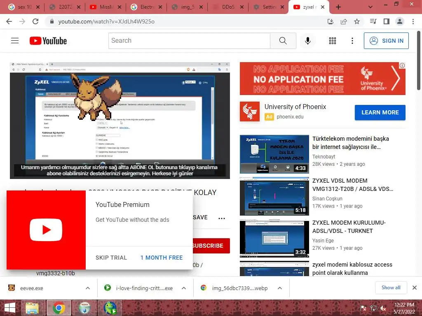Close the active zyxel tab

(323, 7)
